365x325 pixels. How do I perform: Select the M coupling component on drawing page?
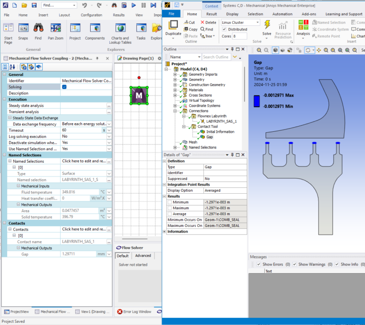pyautogui.click(x=139, y=96)
